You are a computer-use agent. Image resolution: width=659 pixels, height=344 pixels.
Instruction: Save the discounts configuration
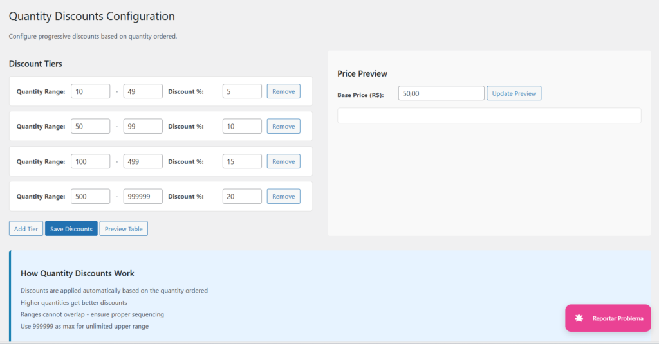click(x=71, y=229)
